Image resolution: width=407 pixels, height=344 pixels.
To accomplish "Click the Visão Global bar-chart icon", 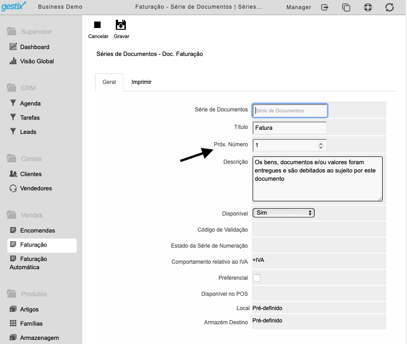I will pos(13,61).
